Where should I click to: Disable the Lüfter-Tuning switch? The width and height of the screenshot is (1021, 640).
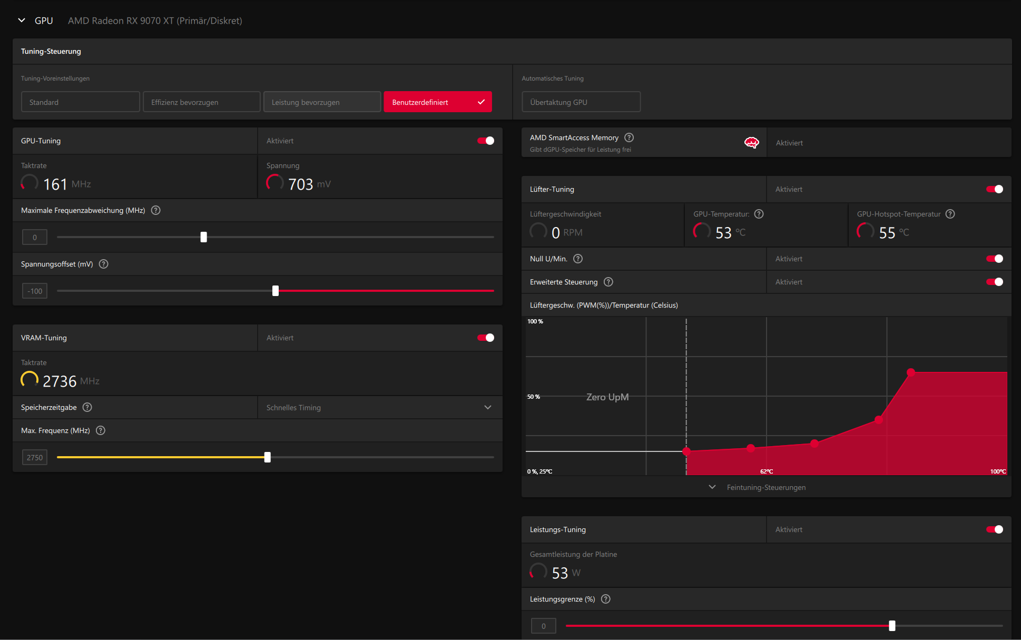pos(995,189)
